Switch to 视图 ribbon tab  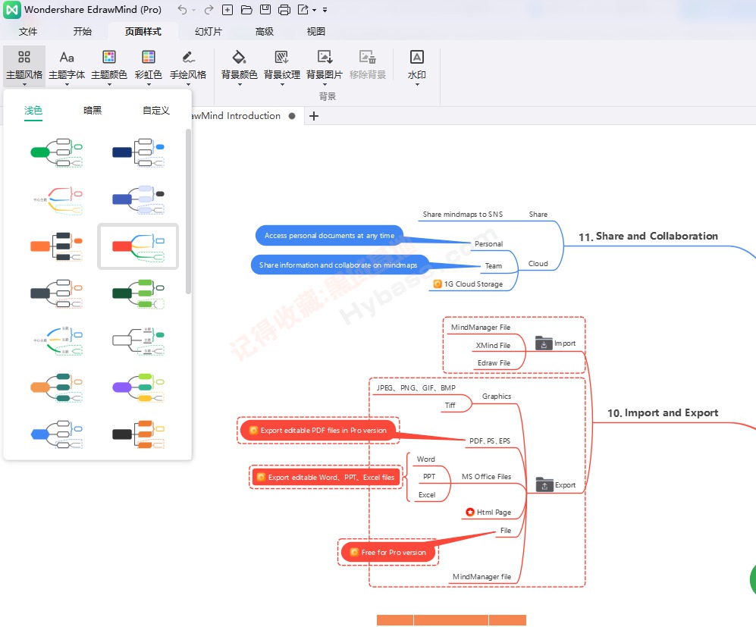point(315,31)
